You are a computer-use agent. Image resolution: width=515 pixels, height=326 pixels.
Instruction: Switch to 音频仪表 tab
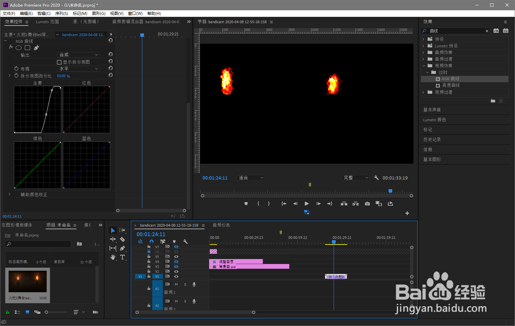click(x=221, y=225)
